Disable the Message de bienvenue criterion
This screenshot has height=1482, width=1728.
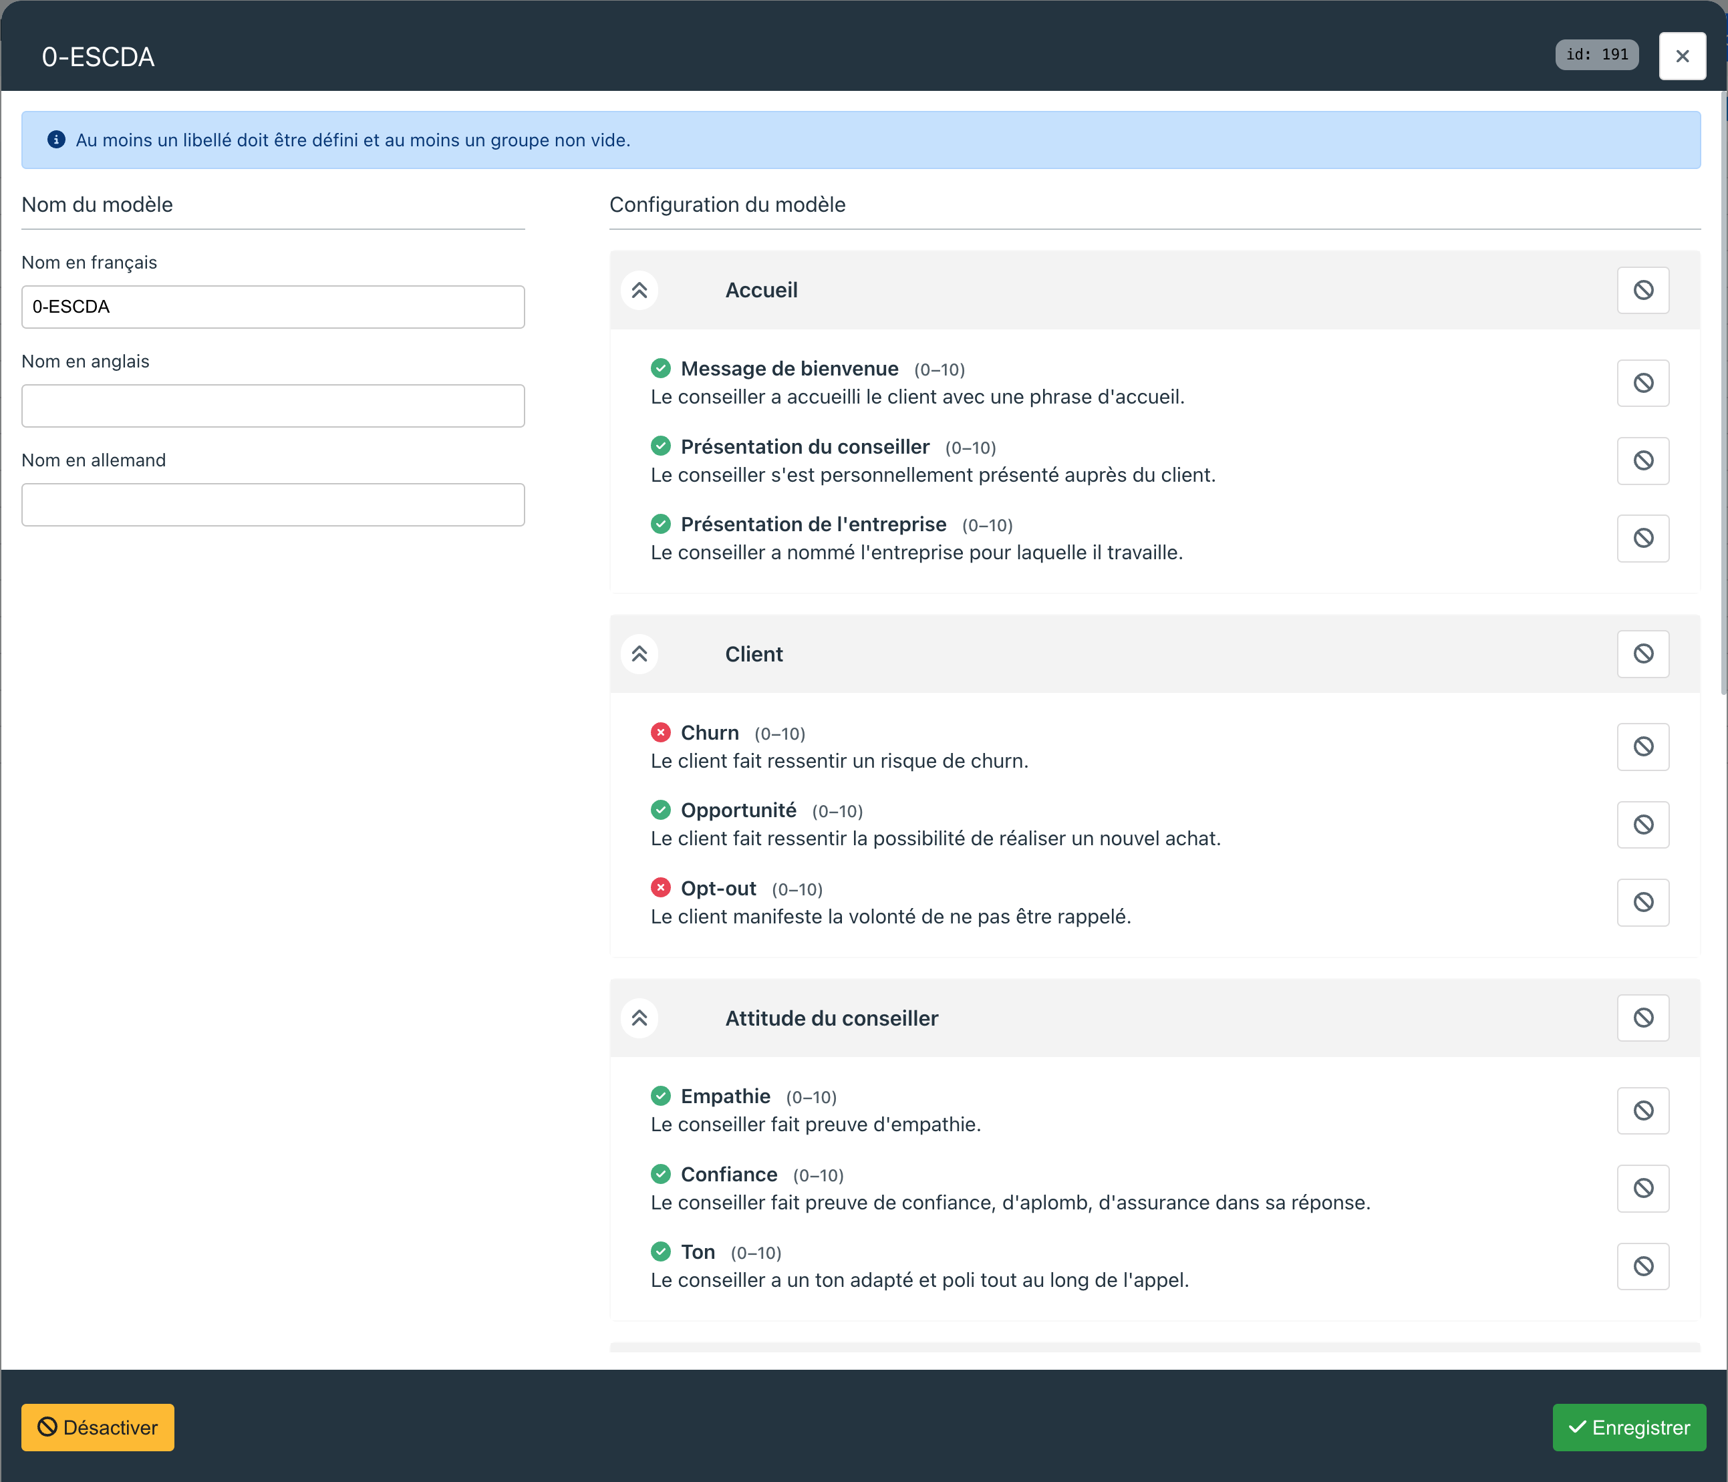pyautogui.click(x=1643, y=383)
